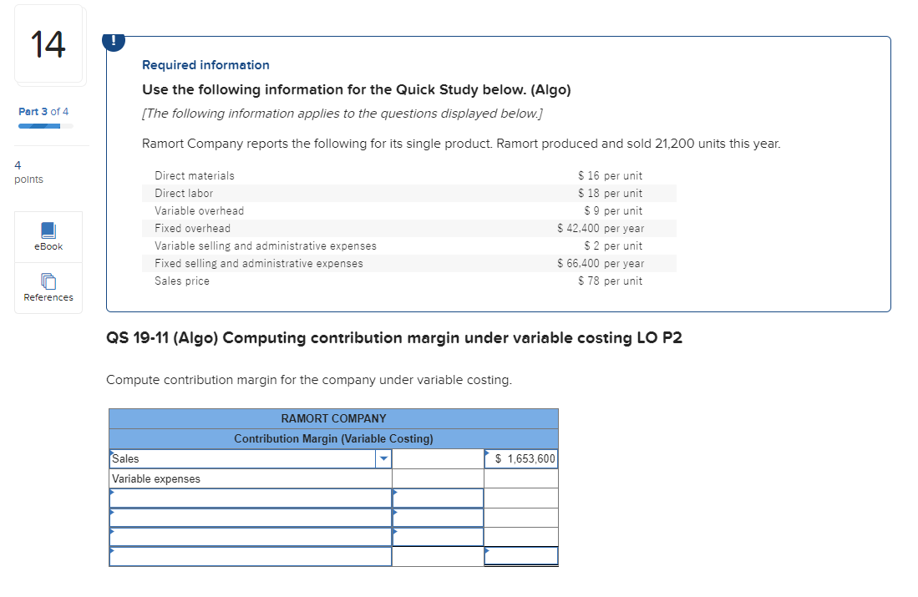Select the question number 14 tile
The width and height of the screenshot is (918, 597).
coord(48,44)
